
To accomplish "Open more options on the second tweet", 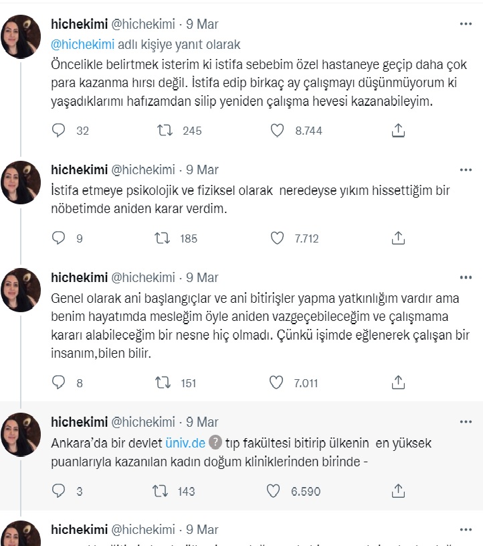I will [x=466, y=169].
